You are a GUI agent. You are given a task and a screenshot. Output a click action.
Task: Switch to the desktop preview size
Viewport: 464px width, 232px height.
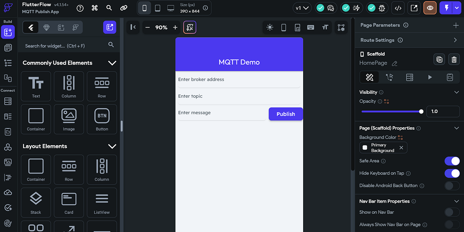click(170, 8)
